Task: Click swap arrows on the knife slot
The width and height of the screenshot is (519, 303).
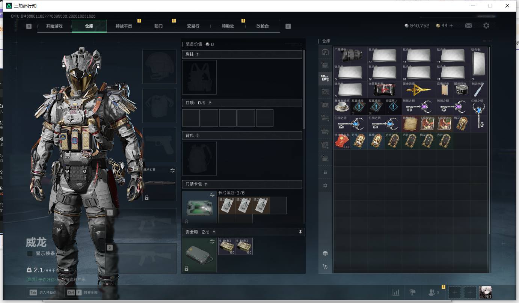Action: (172, 170)
